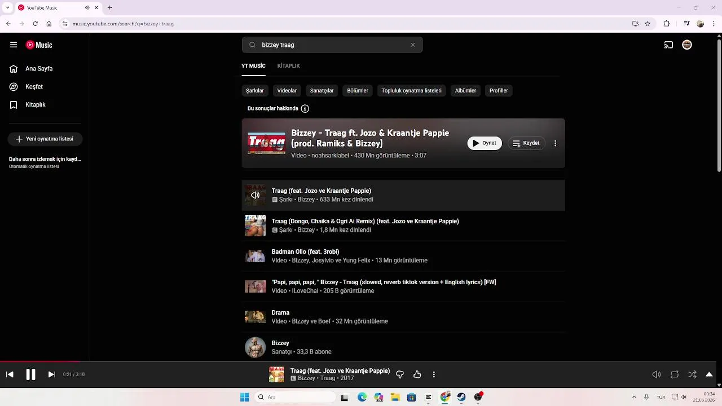Filter results by Bölümler

358,91
